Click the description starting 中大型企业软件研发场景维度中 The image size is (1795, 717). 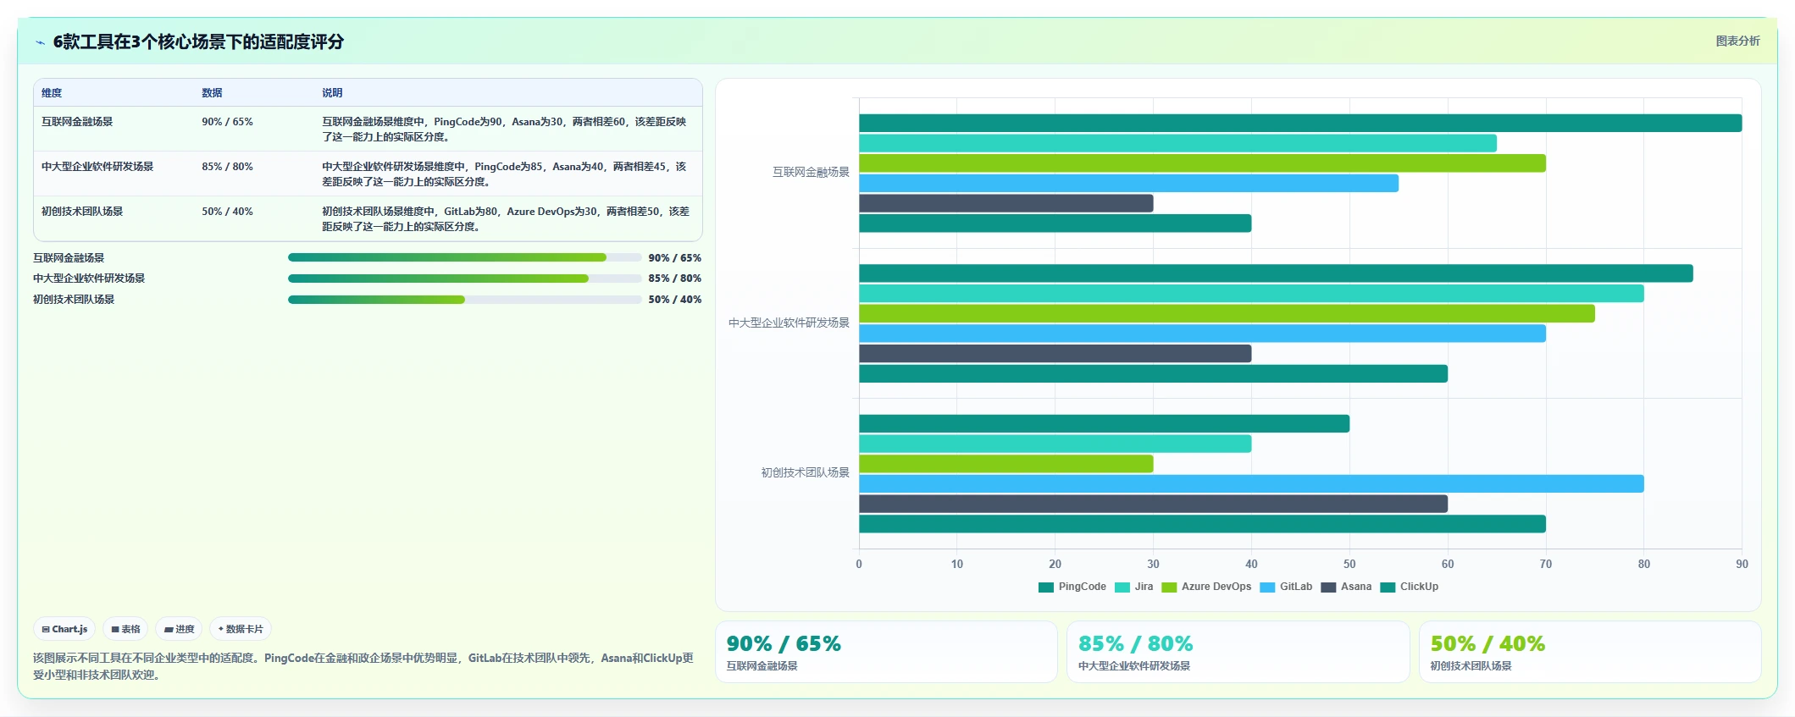504,174
